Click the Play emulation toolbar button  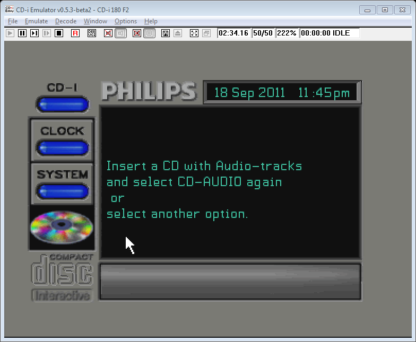pos(10,33)
